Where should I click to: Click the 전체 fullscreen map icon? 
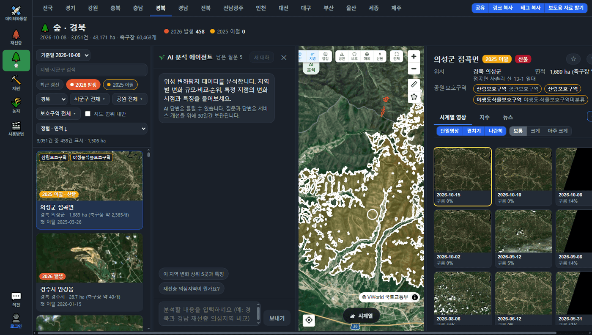[x=397, y=56]
